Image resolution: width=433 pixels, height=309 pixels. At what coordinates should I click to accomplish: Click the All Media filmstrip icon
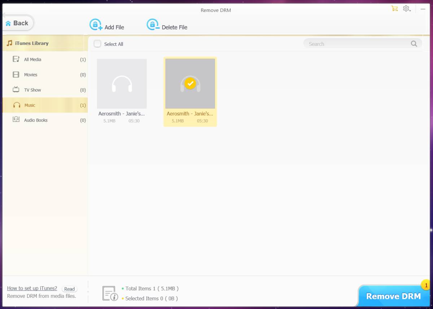click(x=16, y=59)
